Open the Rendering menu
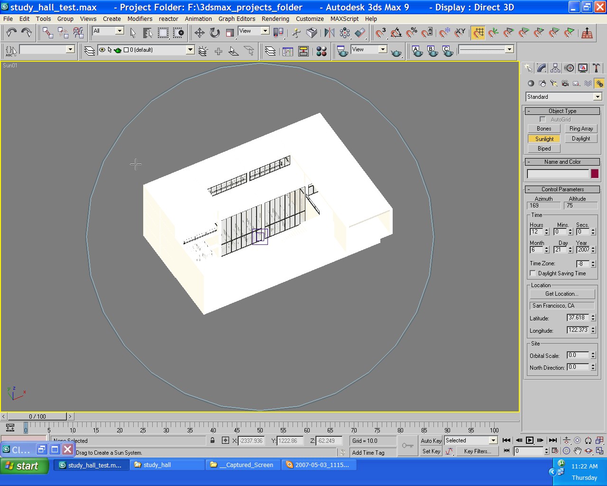Screen dimensions: 607x486 click(276, 19)
